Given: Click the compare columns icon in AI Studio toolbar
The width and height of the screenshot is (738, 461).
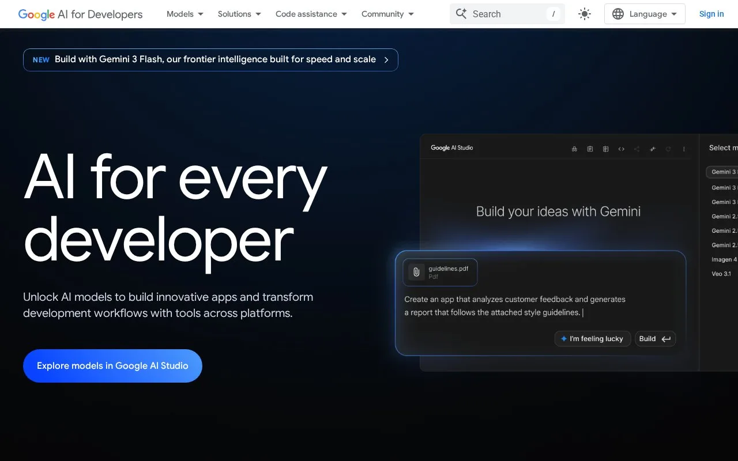Looking at the screenshot, I should pos(605,149).
